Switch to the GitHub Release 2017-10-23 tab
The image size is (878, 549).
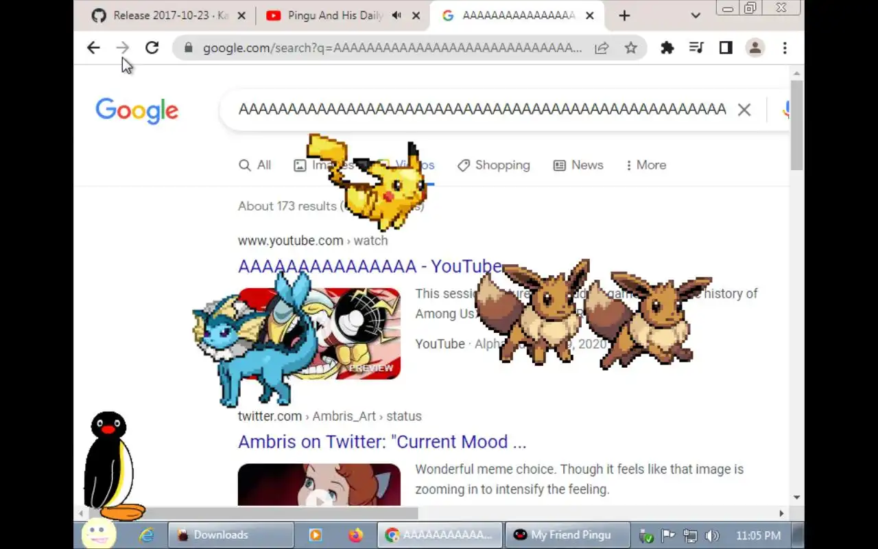(169, 15)
